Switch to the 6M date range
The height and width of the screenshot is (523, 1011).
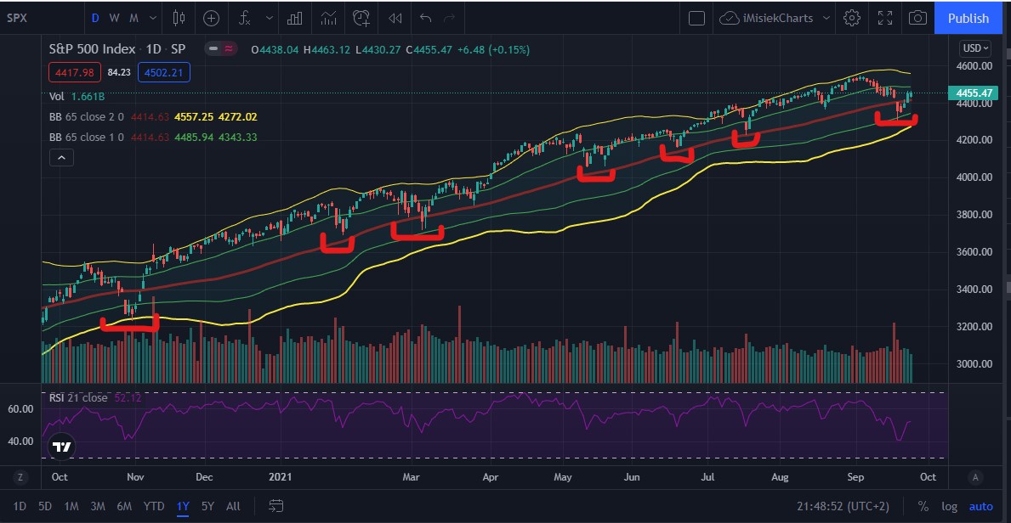(124, 506)
